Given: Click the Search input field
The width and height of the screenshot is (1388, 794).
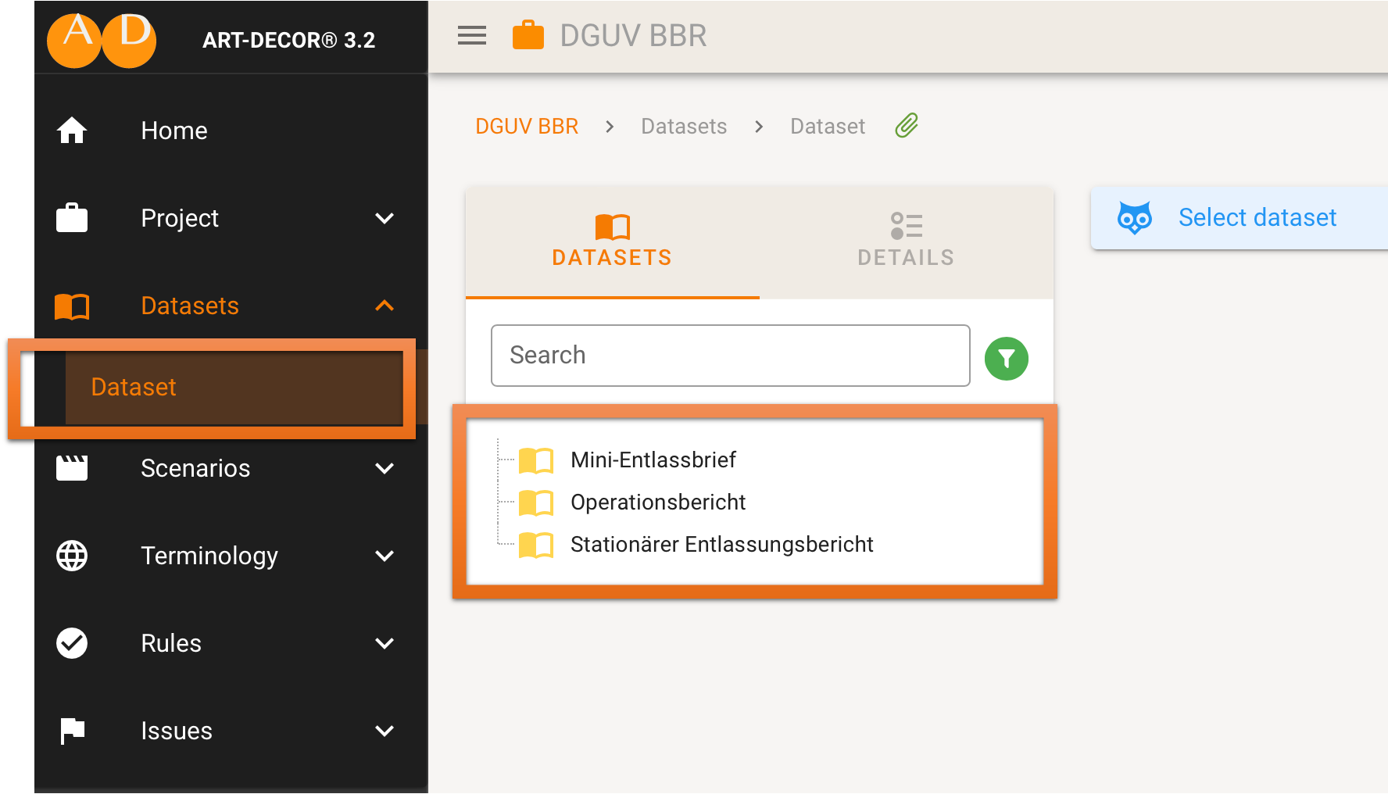Looking at the screenshot, I should 730,356.
